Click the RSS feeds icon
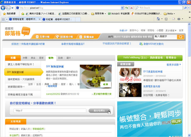Image resolution: width=191 pixels, height=137 pixels. [166, 19]
